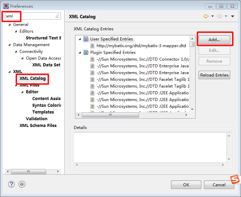Screen dimensions: 241x197
Task: Select the XML Schema Files page
Action: [x=38, y=126]
